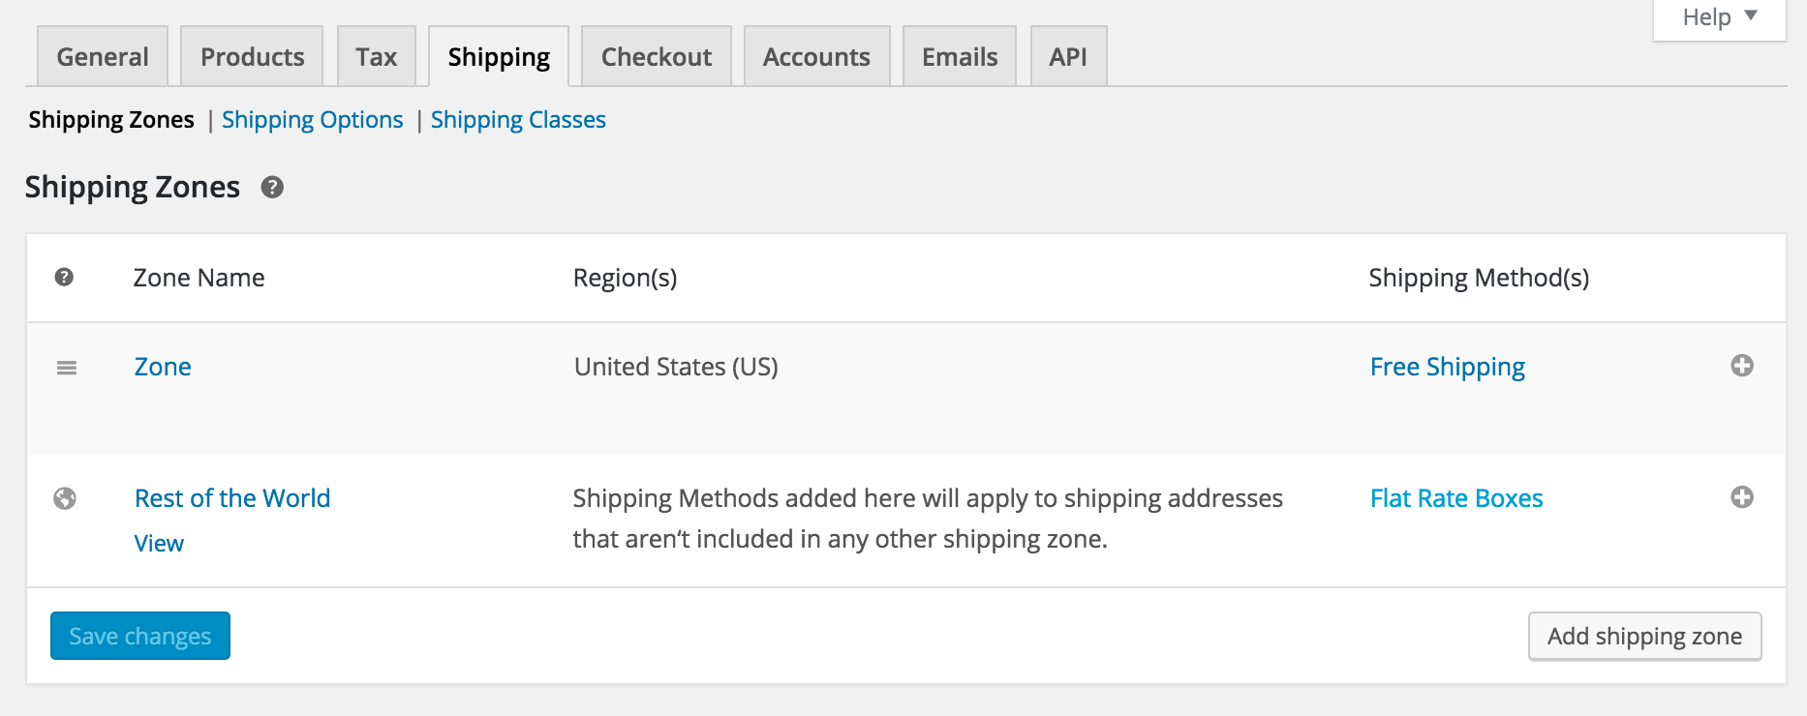Open the Shipping Options sub-section
Screen dimensions: 1807x716
click(x=312, y=120)
